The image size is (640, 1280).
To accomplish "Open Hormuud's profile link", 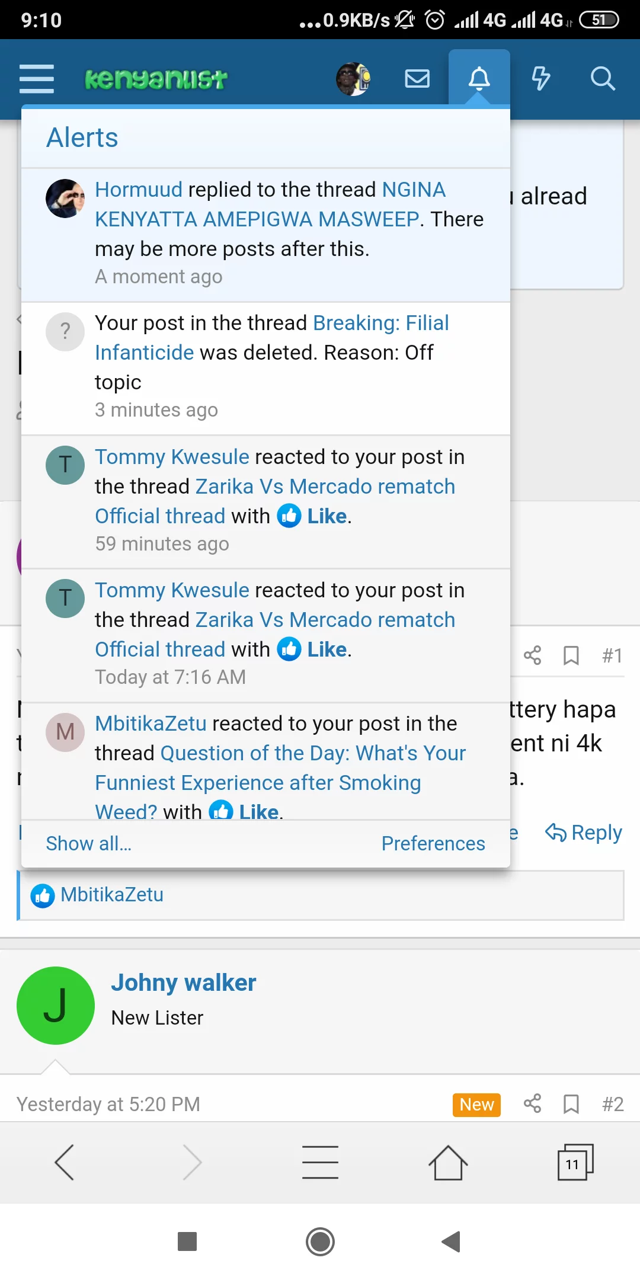I will point(139,190).
